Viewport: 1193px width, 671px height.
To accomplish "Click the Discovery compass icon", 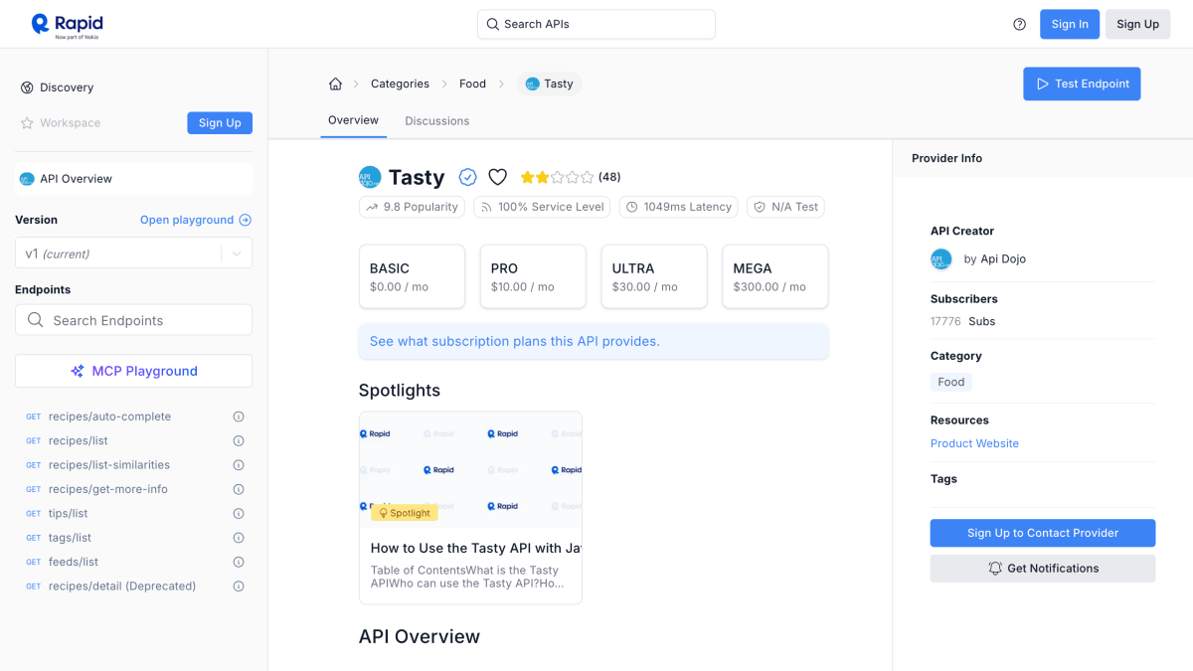I will (27, 87).
